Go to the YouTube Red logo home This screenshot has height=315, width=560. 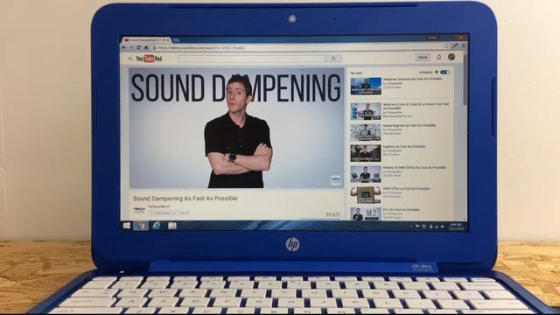tap(149, 59)
